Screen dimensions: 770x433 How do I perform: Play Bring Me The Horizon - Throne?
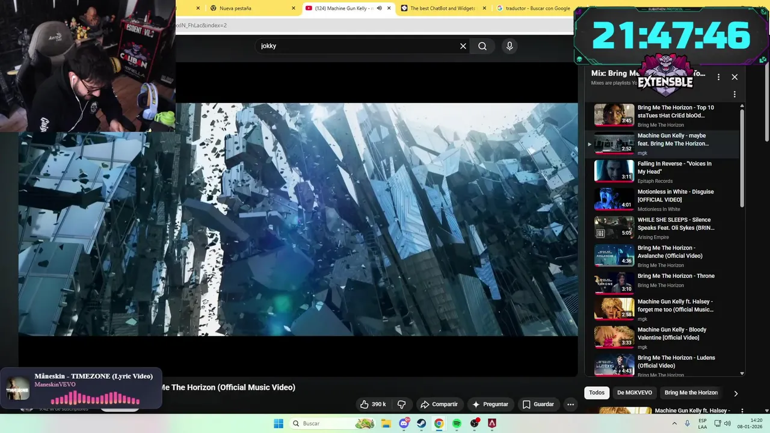pos(662,283)
